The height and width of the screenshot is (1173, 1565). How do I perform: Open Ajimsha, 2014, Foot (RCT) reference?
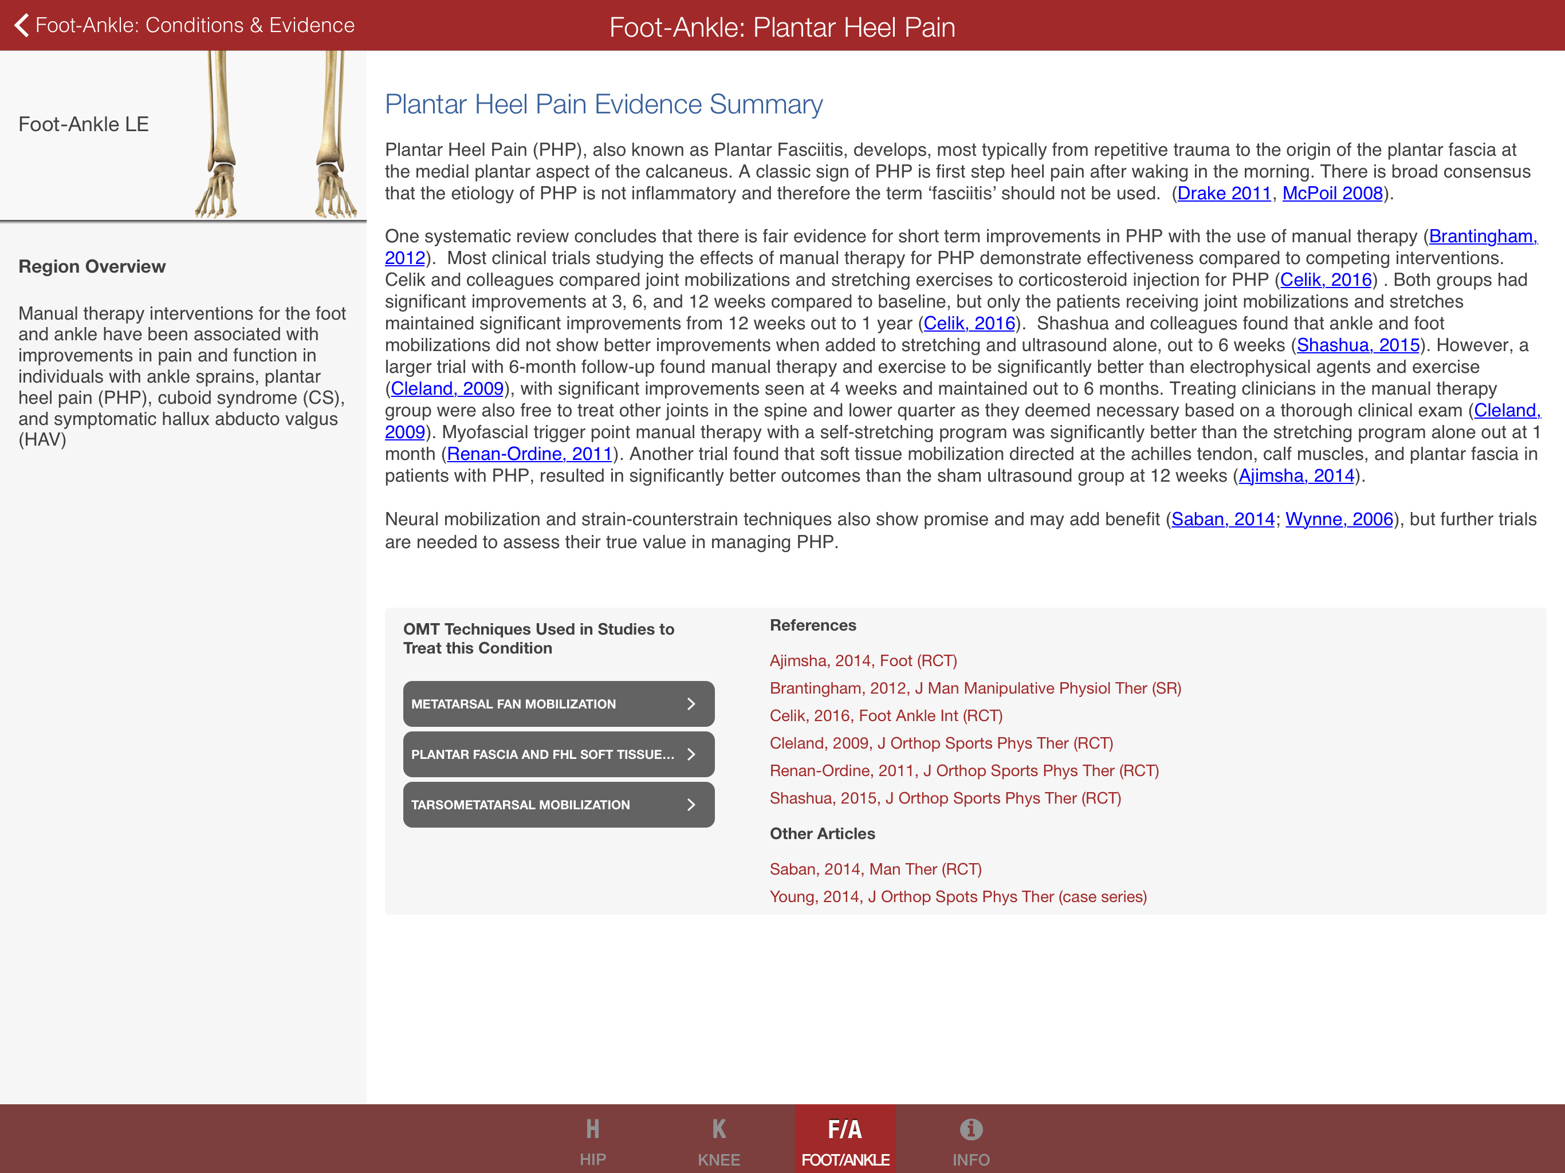[863, 660]
